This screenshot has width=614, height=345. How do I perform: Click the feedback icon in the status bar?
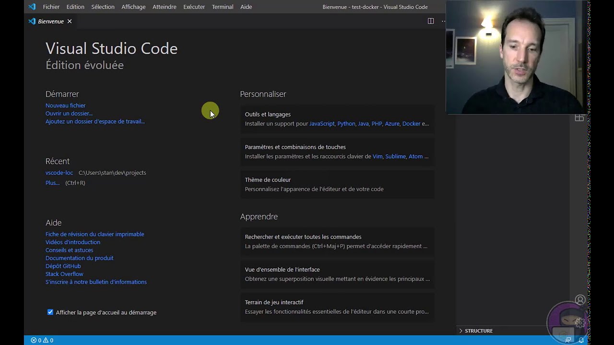pyautogui.click(x=568, y=340)
